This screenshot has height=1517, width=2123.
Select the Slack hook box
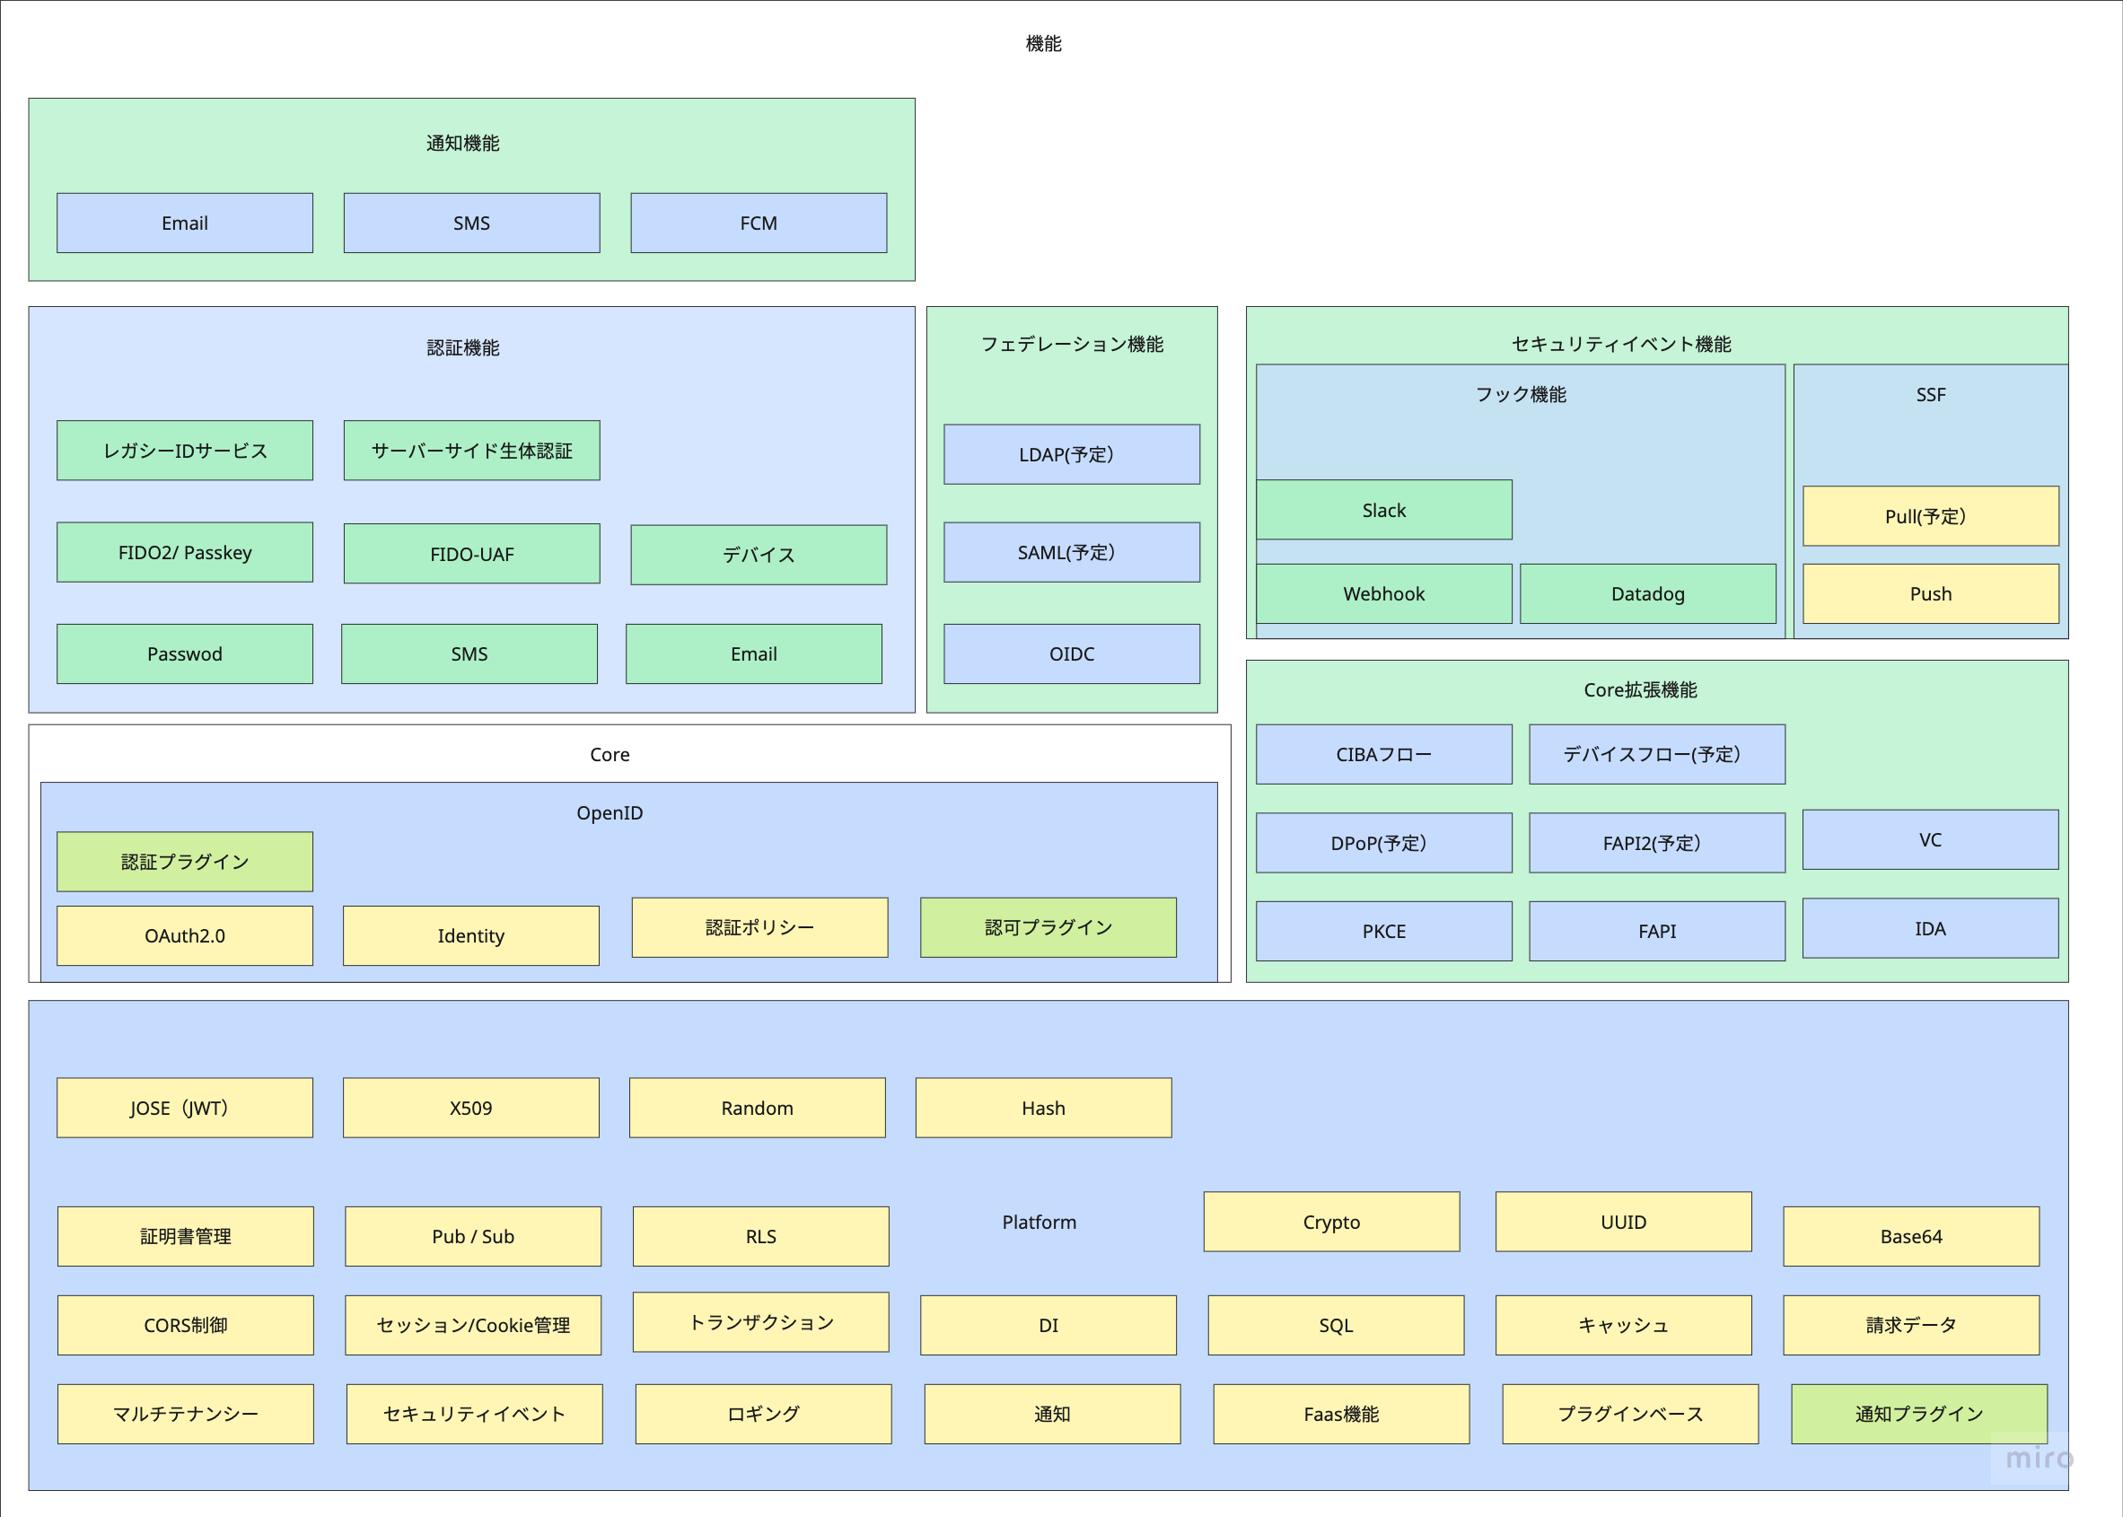pos(1383,510)
